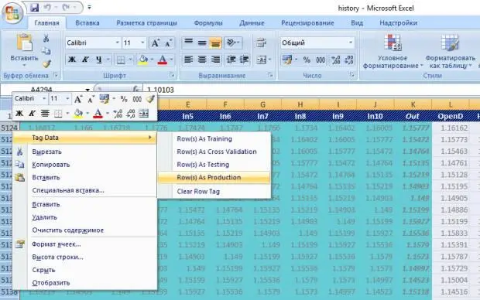Click the Format Painter brush in ribbon
The width and height of the screenshot is (480, 300).
click(46, 64)
